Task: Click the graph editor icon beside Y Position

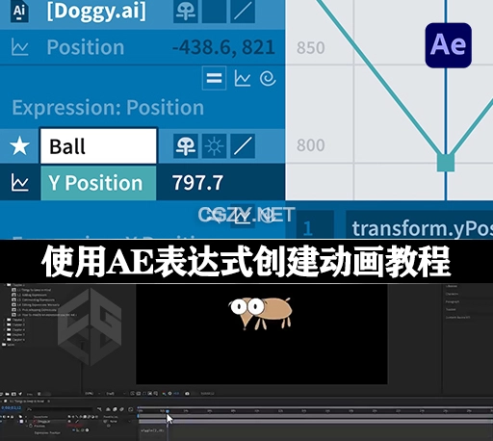Action: (19, 183)
